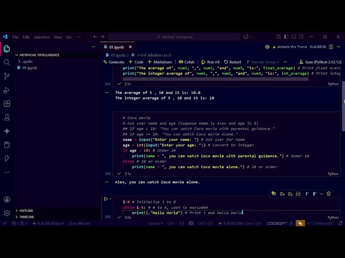The image size is (345, 258).
Task: Restart the notebook kernel
Action: [x=232, y=62]
